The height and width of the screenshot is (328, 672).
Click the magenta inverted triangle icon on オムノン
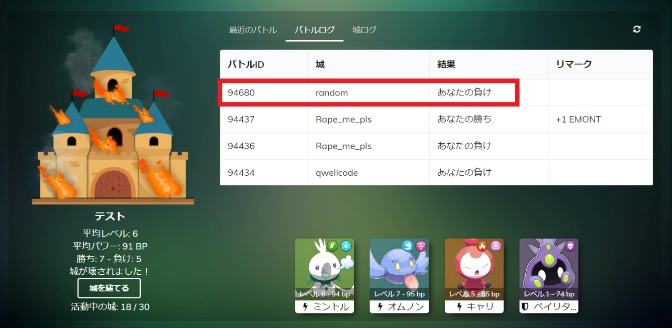[421, 246]
